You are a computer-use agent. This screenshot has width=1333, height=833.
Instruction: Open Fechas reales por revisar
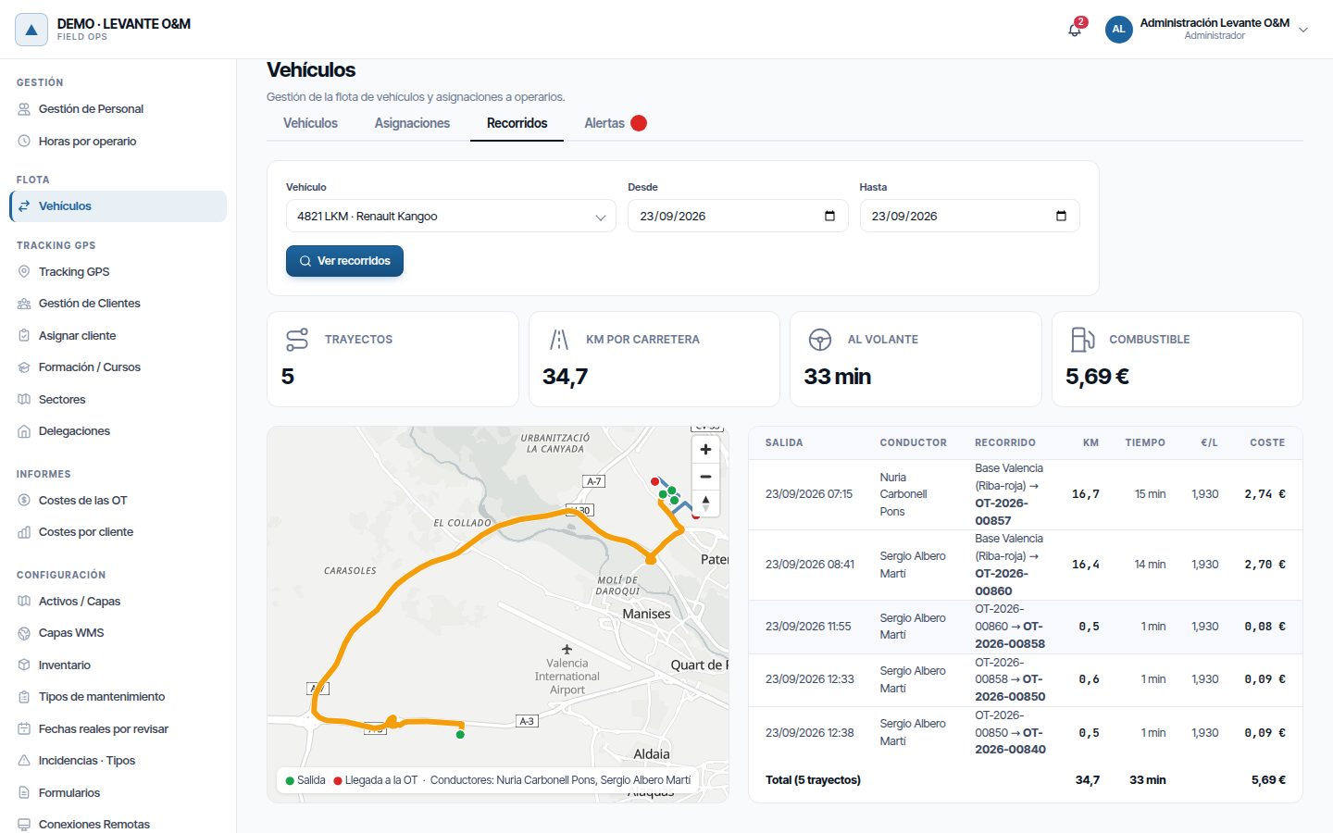pos(118,729)
